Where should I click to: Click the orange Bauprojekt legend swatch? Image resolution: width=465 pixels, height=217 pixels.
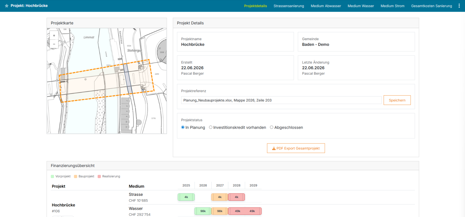[x=76, y=176]
